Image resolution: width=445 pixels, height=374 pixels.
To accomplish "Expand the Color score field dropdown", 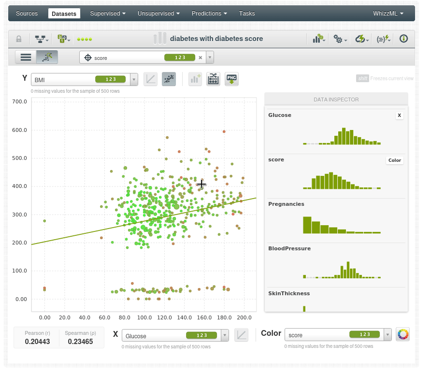I will click(388, 335).
